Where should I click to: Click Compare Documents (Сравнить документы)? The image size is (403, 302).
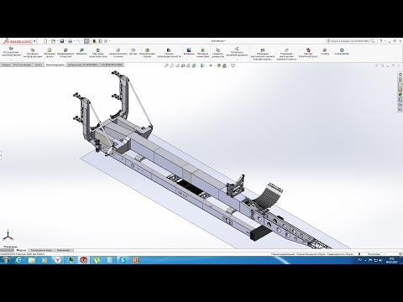click(x=217, y=53)
